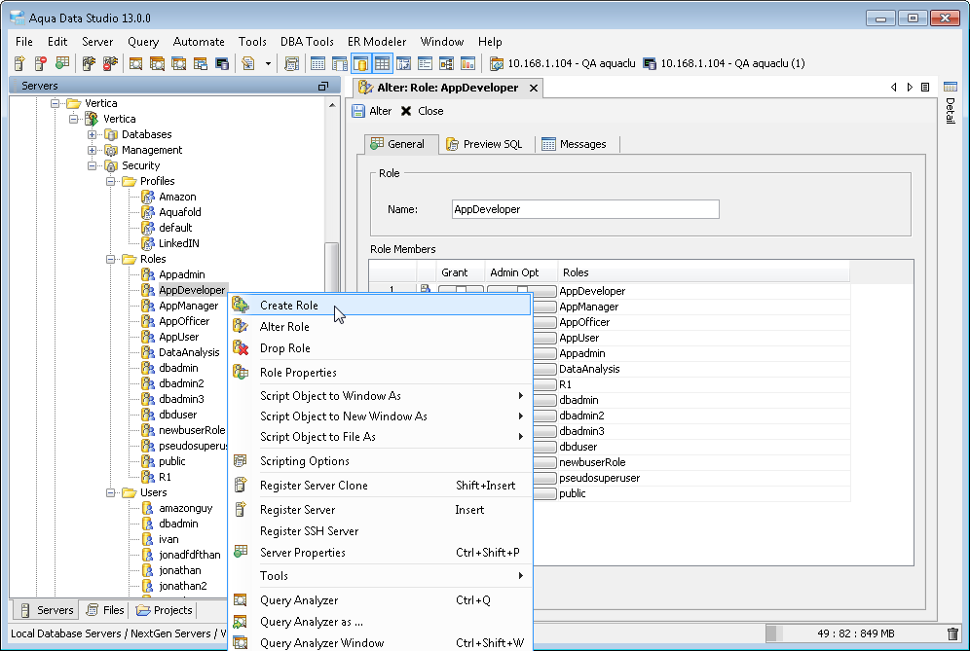Toggle Admin Opt checkbox in first members row

pyautogui.click(x=522, y=289)
